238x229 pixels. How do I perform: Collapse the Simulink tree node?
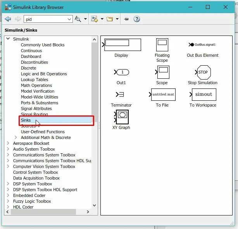[x=8, y=39]
